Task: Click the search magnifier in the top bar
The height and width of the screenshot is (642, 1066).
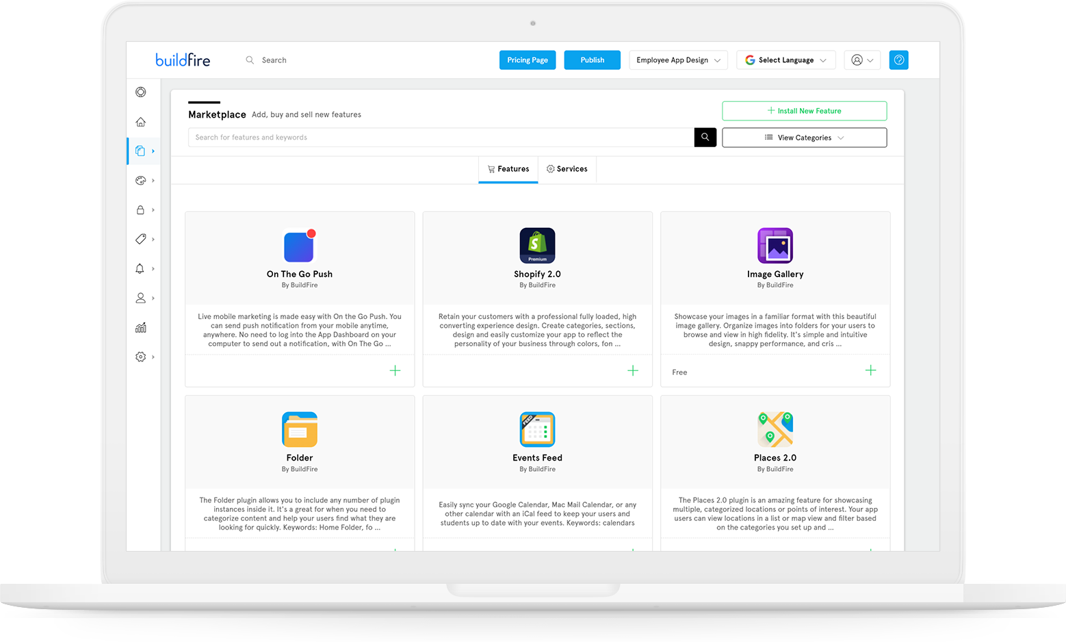Action: [x=250, y=60]
